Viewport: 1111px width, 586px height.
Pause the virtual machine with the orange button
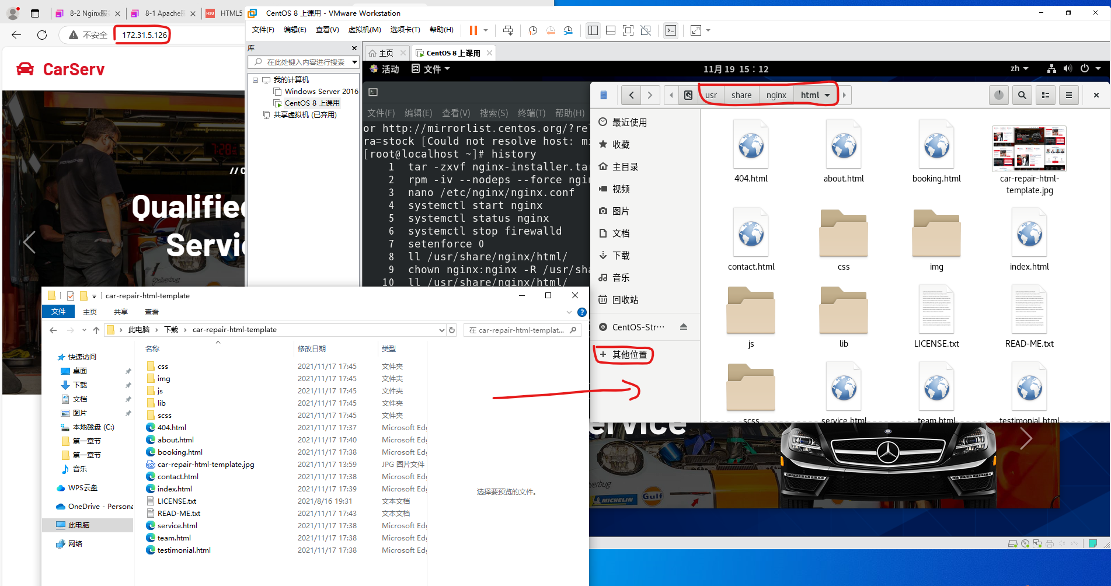[x=473, y=30]
